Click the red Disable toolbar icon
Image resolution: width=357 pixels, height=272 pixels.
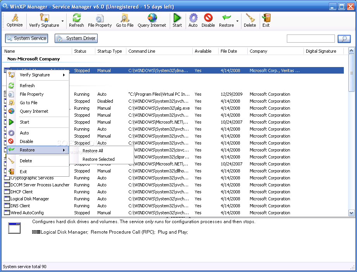click(x=208, y=17)
